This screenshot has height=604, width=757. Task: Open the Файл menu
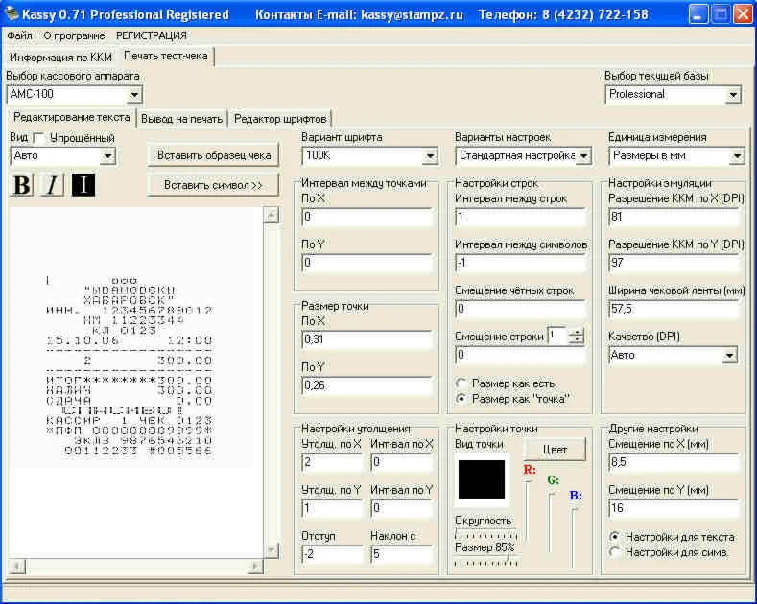(x=19, y=35)
